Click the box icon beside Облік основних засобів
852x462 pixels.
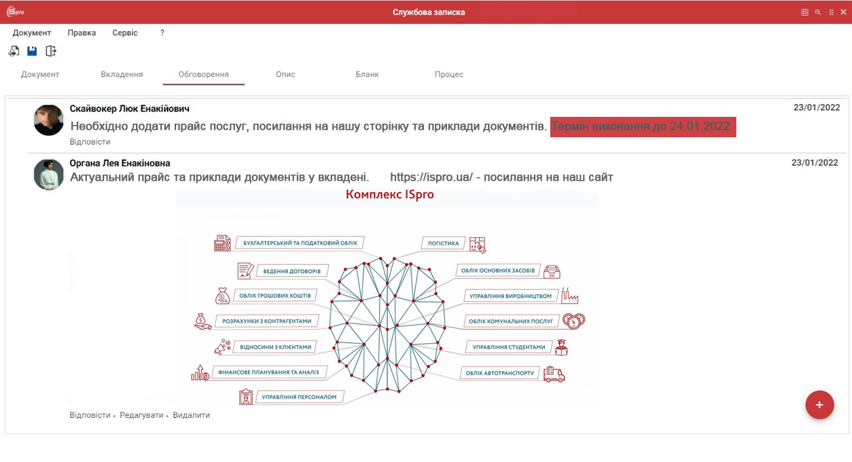point(553,271)
